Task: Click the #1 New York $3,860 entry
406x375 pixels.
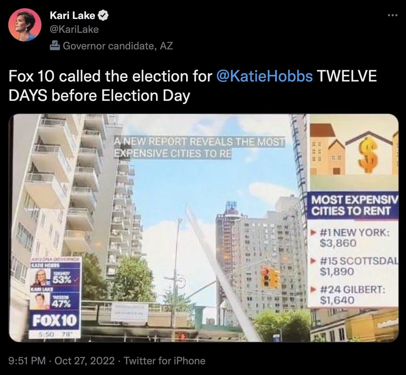Action: 354,238
